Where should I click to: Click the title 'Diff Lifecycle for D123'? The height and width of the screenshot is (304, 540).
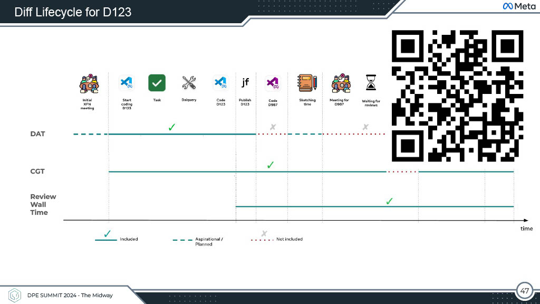[73, 13]
